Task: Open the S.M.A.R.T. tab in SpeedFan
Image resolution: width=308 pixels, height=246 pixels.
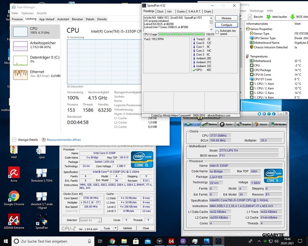Action: [195, 12]
